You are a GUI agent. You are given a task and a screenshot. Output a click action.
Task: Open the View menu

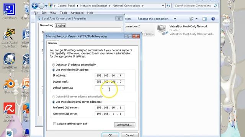click(x=53, y=13)
